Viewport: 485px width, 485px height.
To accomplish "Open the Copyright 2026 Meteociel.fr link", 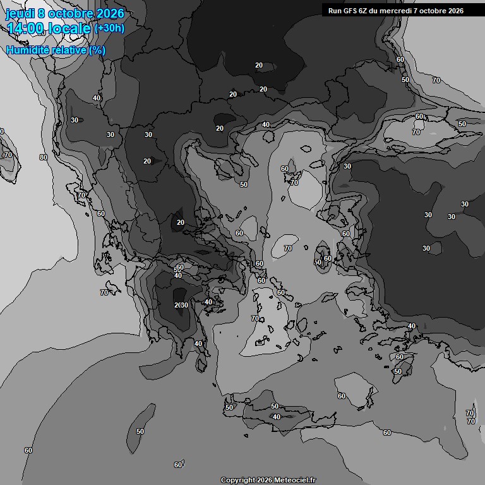I will coord(268,480).
